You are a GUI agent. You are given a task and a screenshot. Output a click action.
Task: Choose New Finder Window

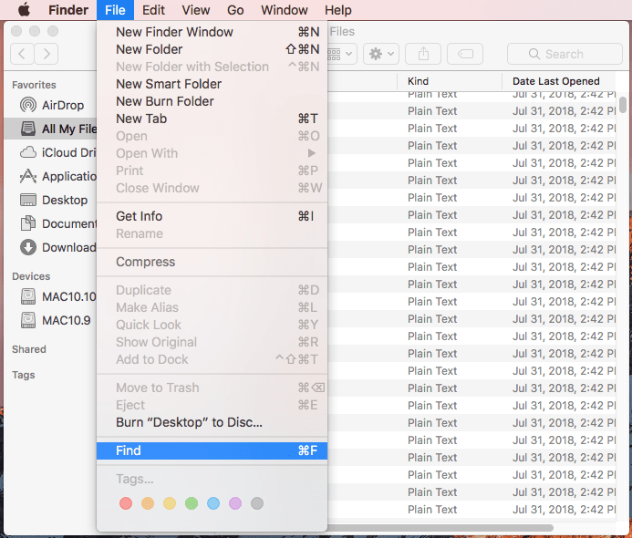tap(212, 32)
